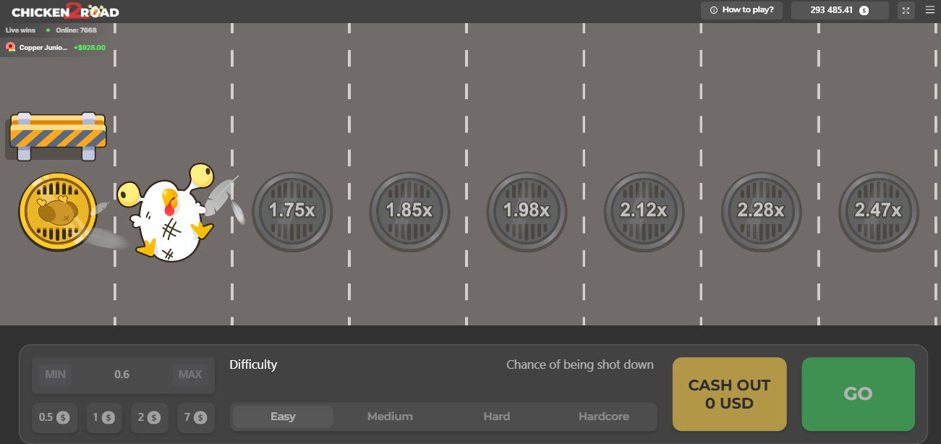Click the 2.12x manhole cover
941x444 pixels.
(x=644, y=211)
